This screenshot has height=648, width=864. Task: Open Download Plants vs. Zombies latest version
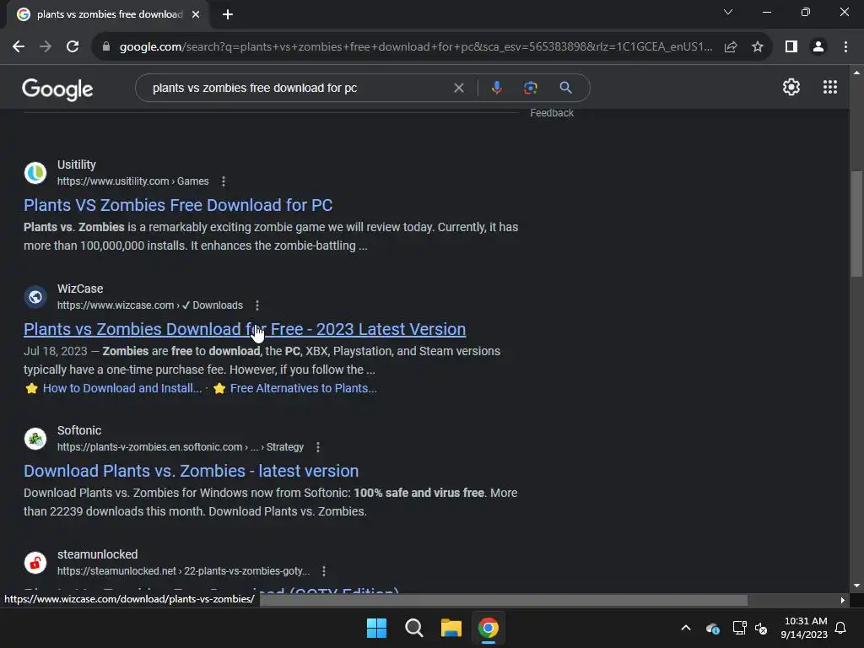(192, 471)
